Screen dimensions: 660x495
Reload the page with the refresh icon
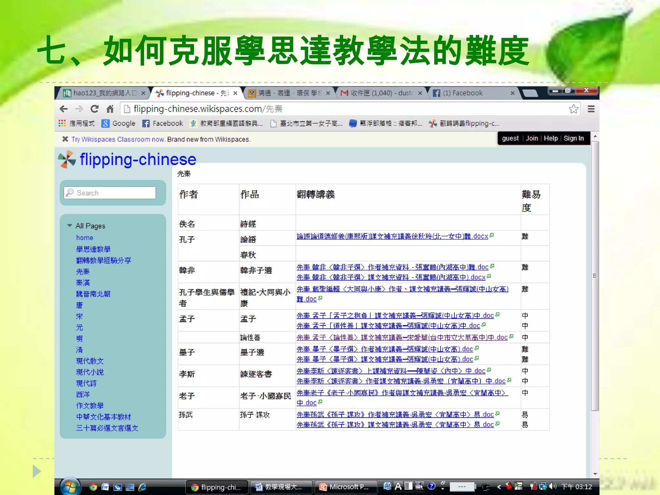click(x=94, y=109)
